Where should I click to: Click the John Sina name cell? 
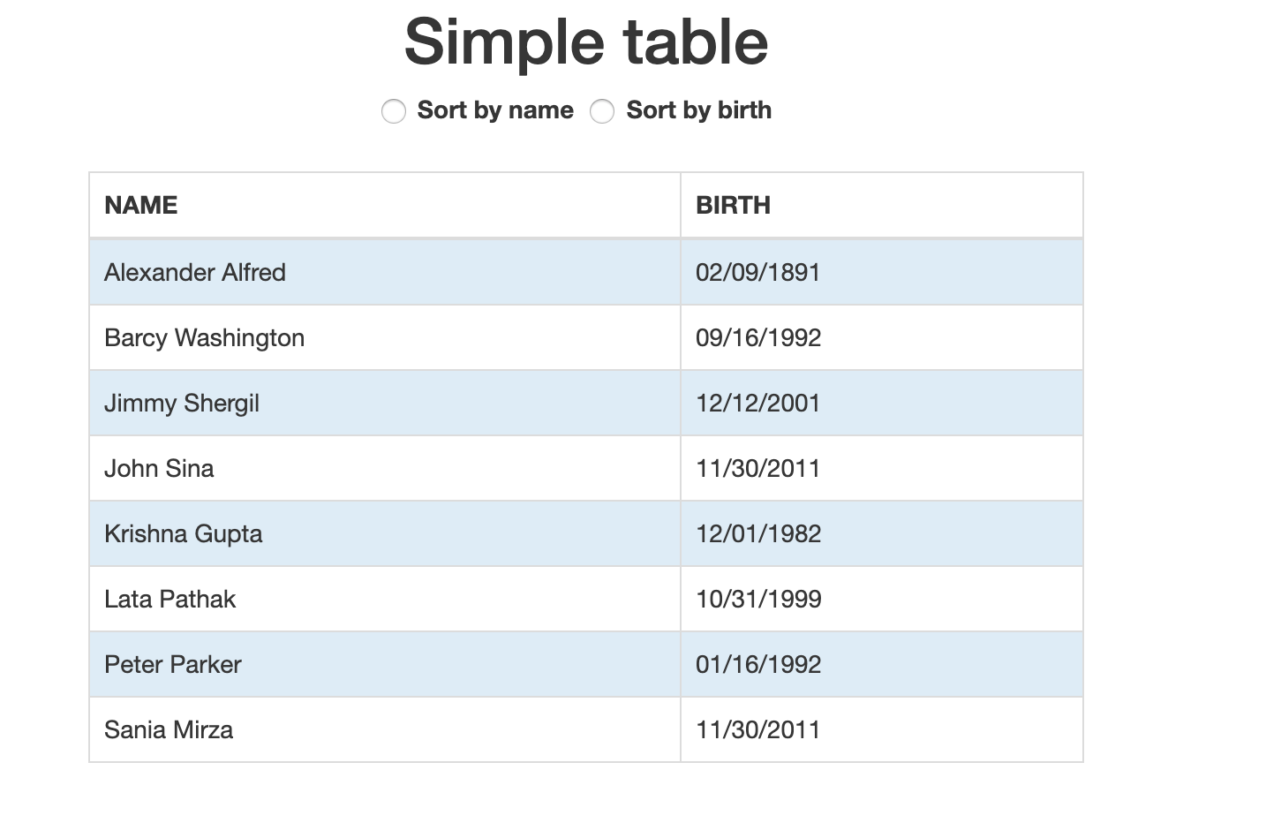[x=159, y=468]
